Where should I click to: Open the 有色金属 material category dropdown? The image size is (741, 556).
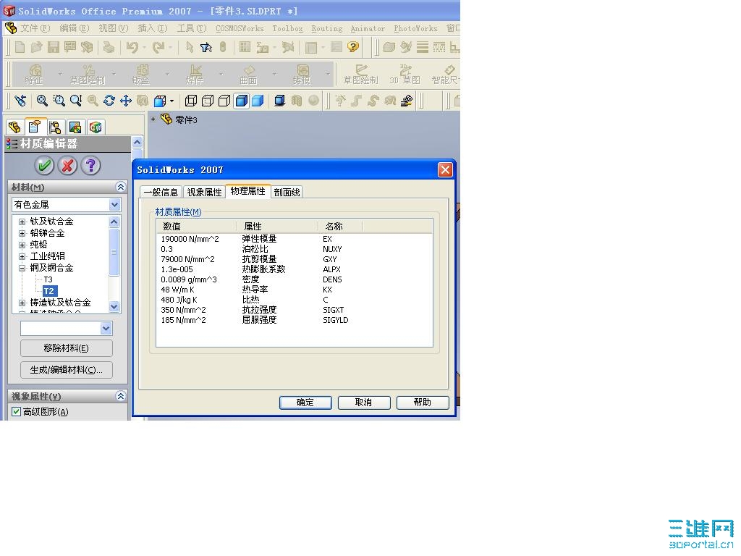pyautogui.click(x=115, y=205)
